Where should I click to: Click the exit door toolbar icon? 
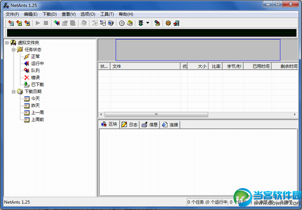[176, 23]
